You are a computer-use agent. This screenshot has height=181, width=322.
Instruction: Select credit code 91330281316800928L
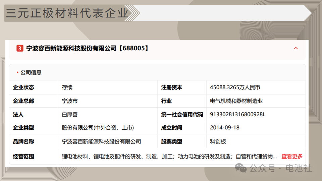[x=237, y=114]
